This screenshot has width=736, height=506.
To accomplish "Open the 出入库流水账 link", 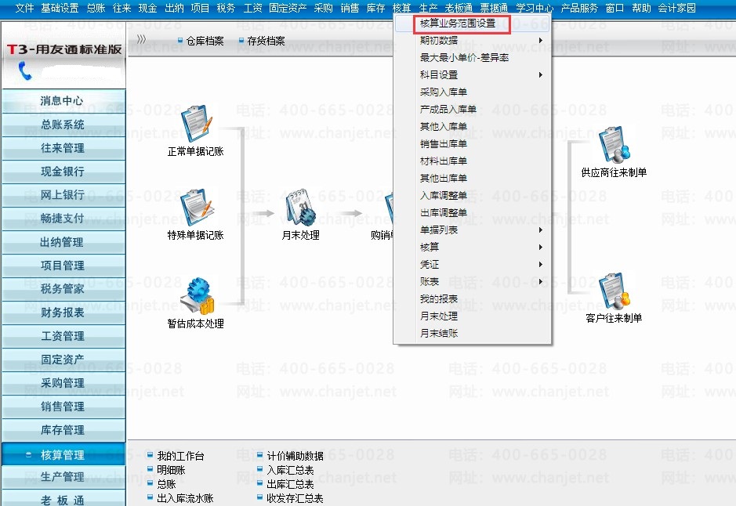I will pos(185,498).
